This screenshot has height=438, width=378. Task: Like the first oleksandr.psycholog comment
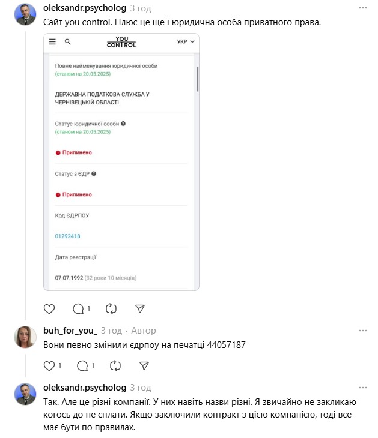click(x=49, y=308)
